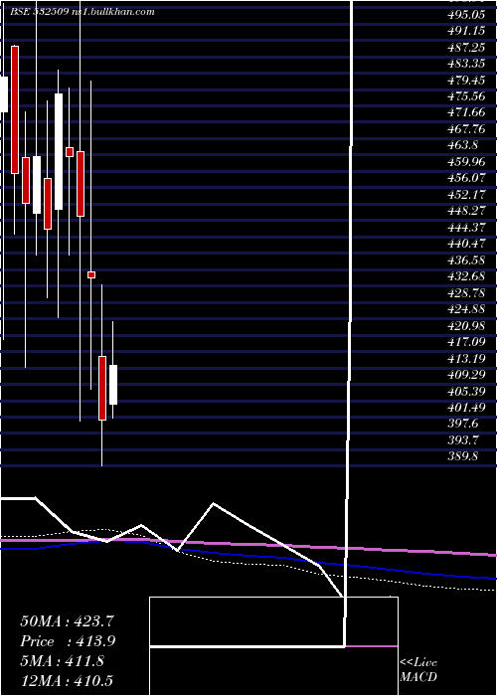Click the last white candle near 409
This screenshot has width=497, height=696.
pos(113,385)
